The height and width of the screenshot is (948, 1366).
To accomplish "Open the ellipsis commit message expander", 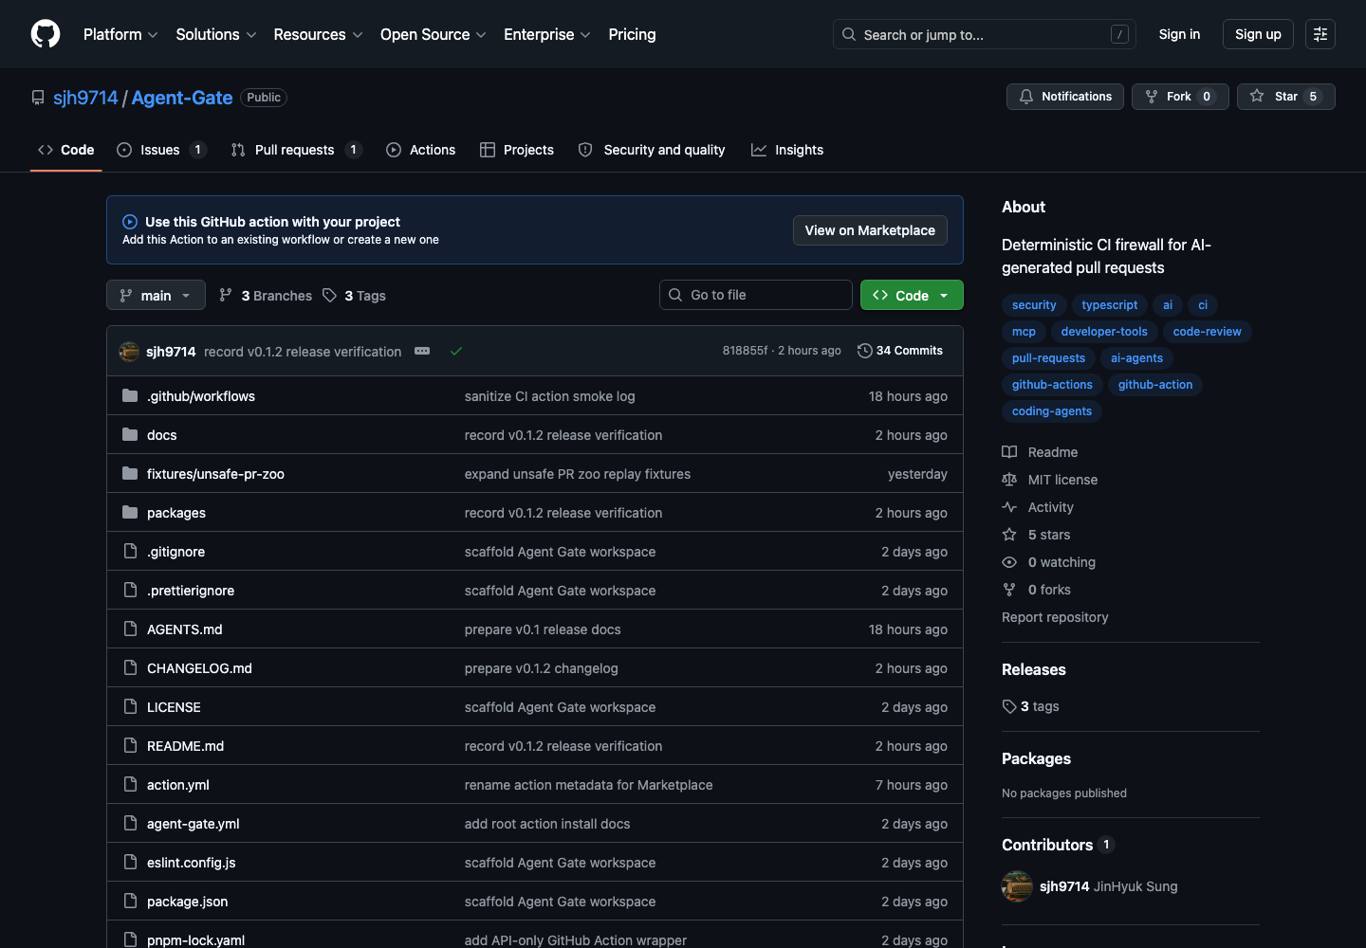I will 422,351.
